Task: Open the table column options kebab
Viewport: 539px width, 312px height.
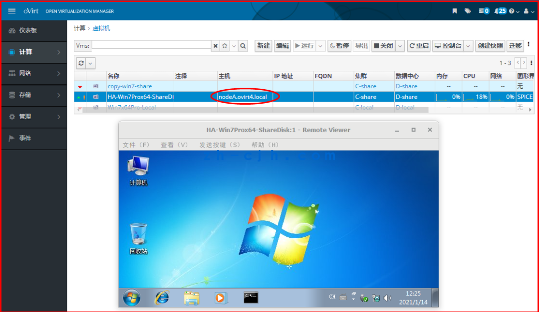Action: coord(532,63)
